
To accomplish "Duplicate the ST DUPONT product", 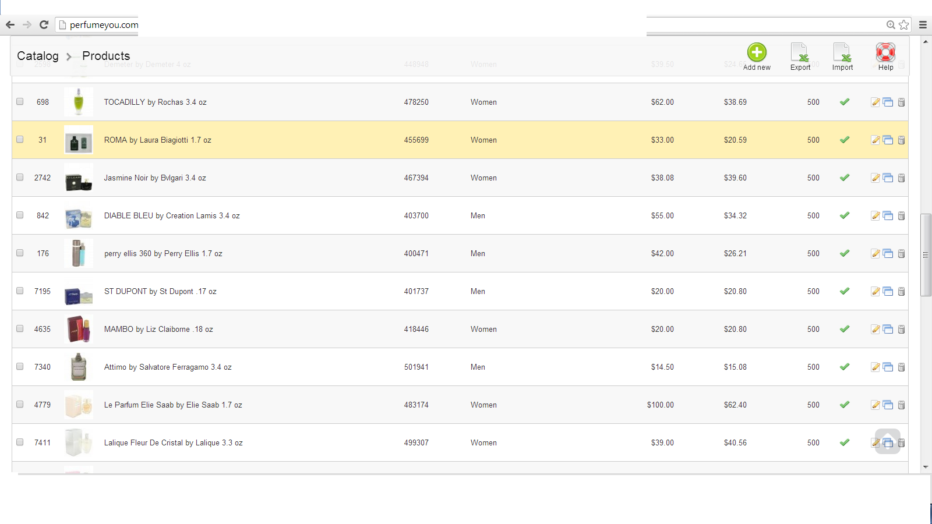I will coord(888,291).
